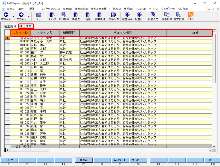Sort by the チェック項目 column header
Image resolution: width=220 pixels, height=167 pixels.
123,33
